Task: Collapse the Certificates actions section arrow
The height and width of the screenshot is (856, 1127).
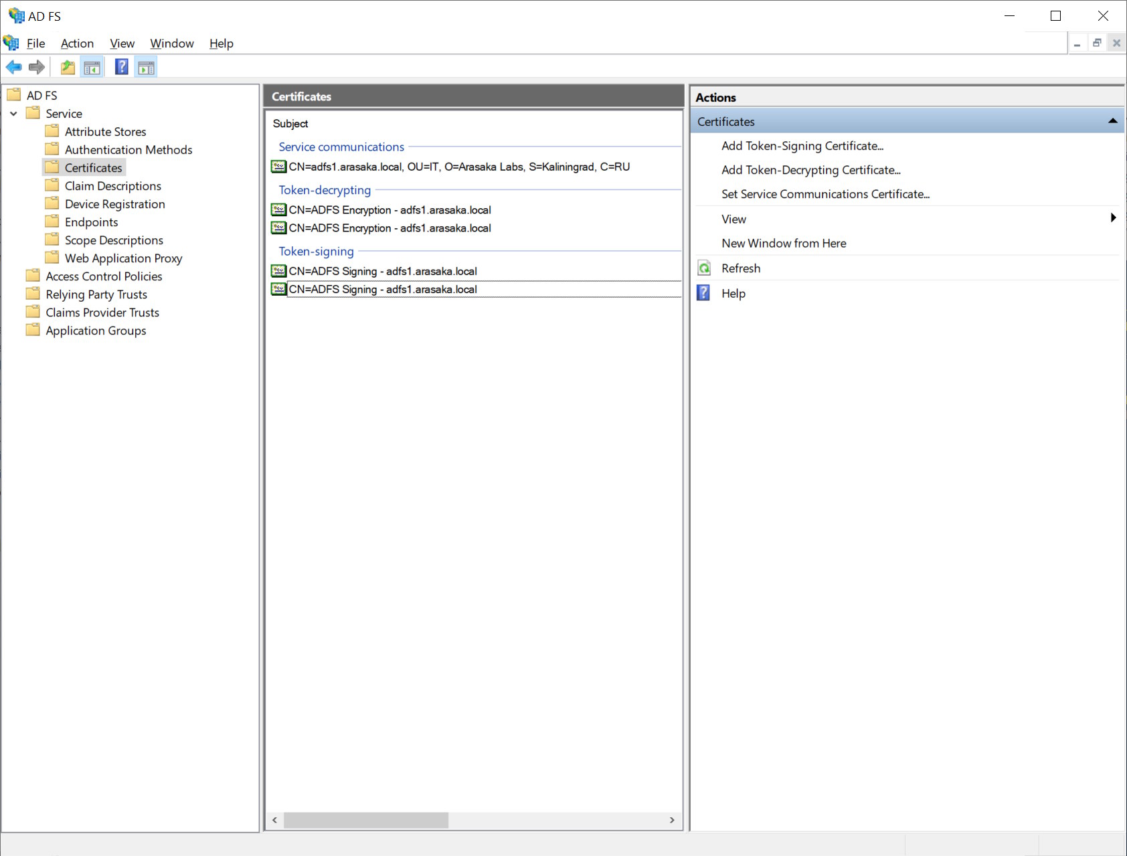Action: (1112, 121)
